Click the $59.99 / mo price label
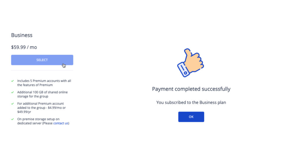The height and width of the screenshot is (167, 302). pos(24,47)
